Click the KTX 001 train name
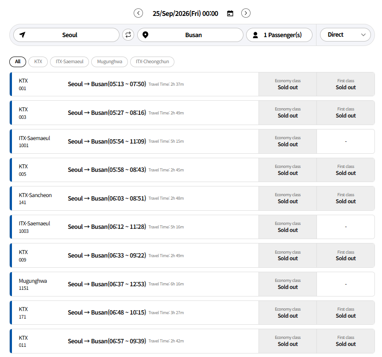 (x=23, y=84)
